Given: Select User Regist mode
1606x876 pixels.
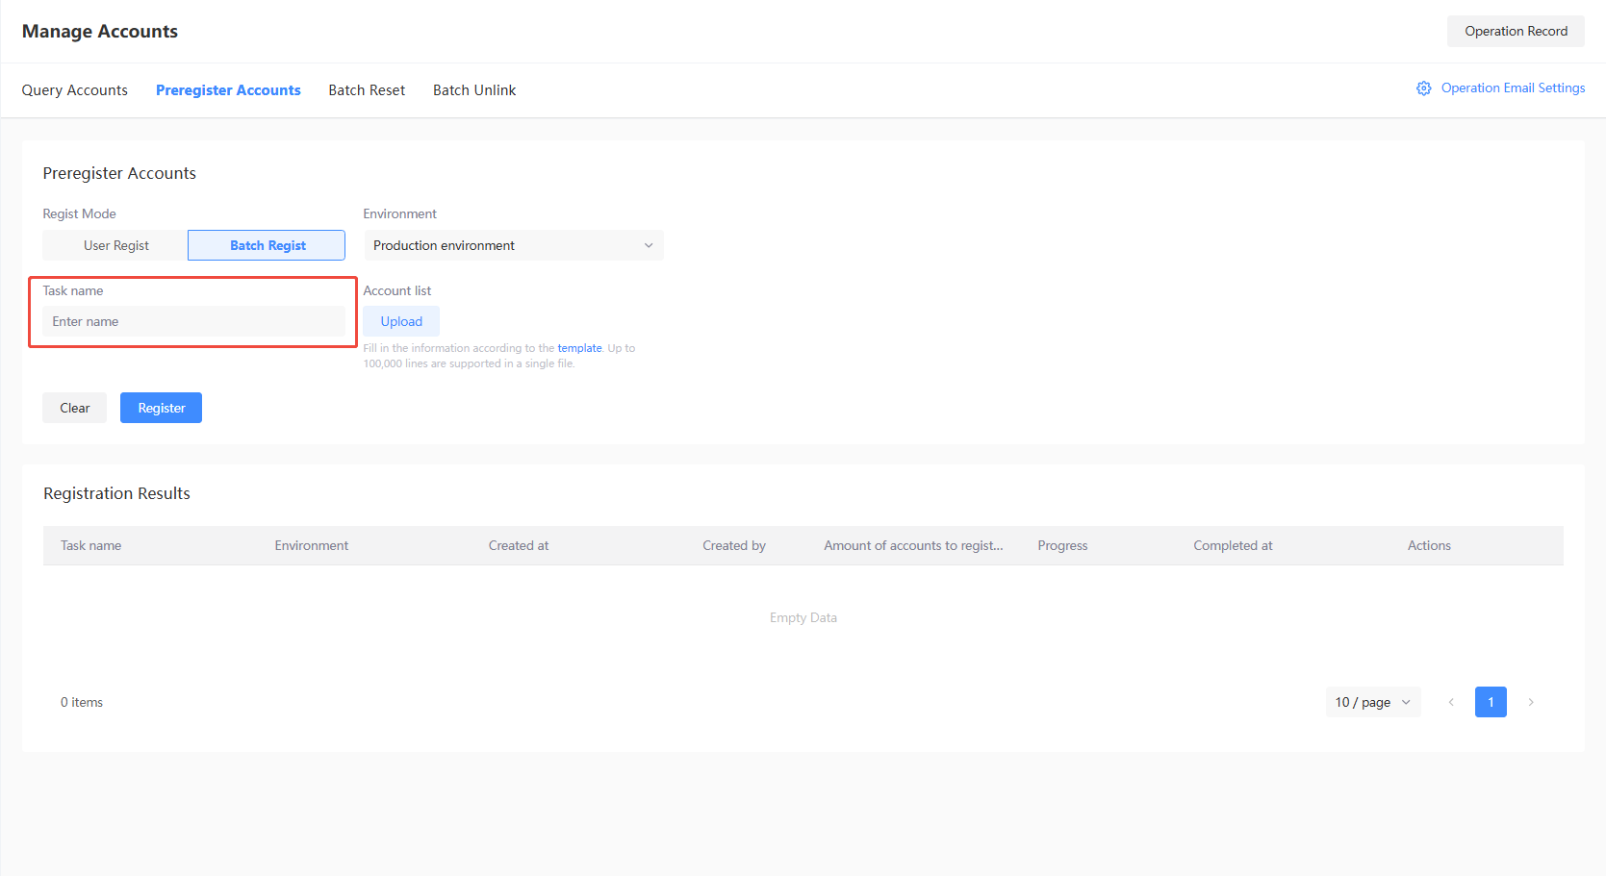Looking at the screenshot, I should pos(115,245).
